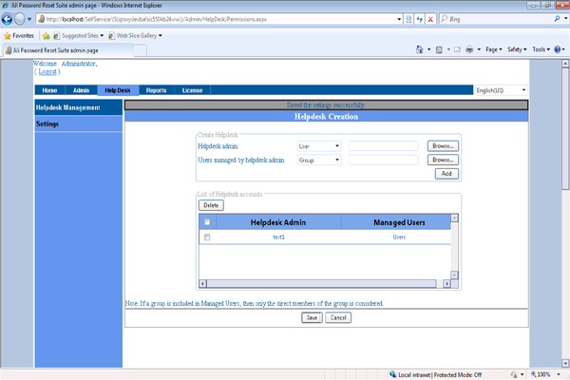Open the managed users Group type dropdown
570x380 pixels.
319,160
